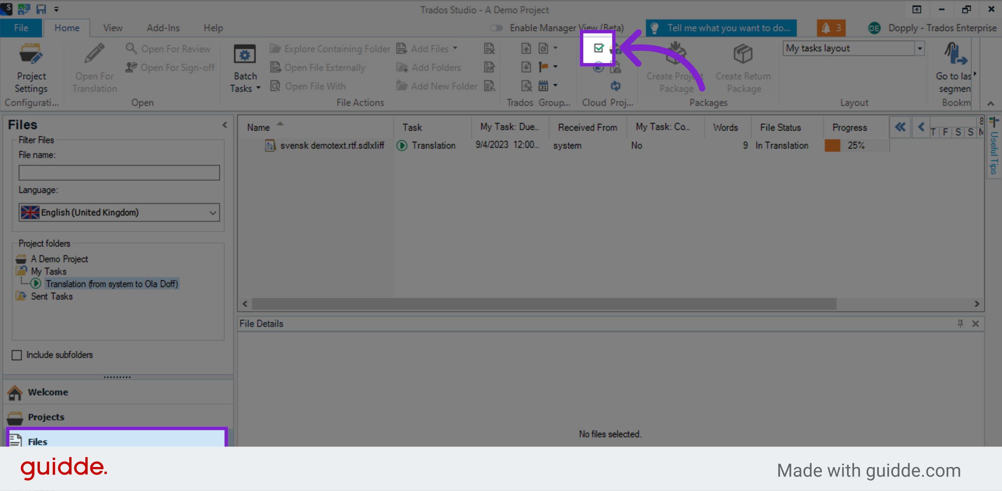Click Create Return Package
The width and height of the screenshot is (1002, 491).
coord(743,68)
